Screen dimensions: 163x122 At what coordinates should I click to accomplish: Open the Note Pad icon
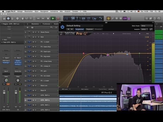tap(151, 19)
